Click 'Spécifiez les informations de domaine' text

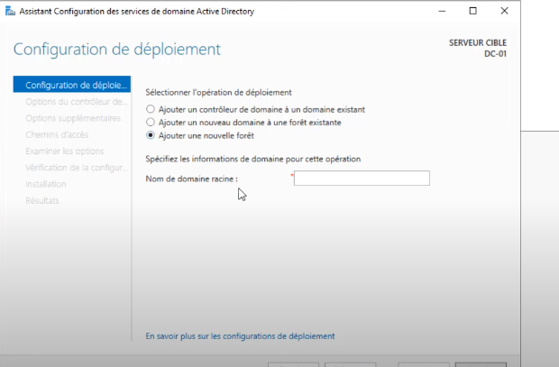(253, 159)
